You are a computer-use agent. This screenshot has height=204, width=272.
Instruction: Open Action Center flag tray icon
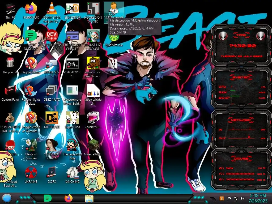pyautogui.click(x=229, y=198)
